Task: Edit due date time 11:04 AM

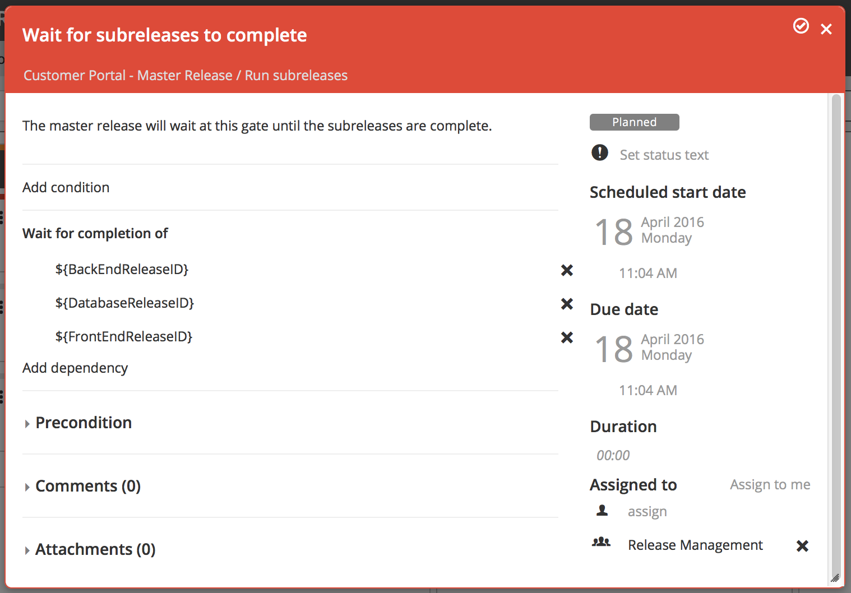Action: (648, 390)
